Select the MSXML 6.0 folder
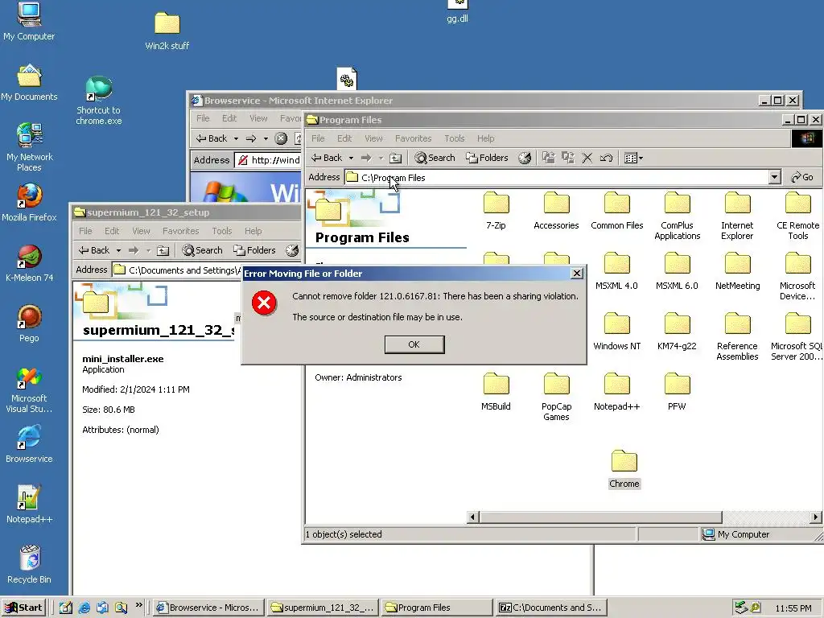 (x=677, y=271)
